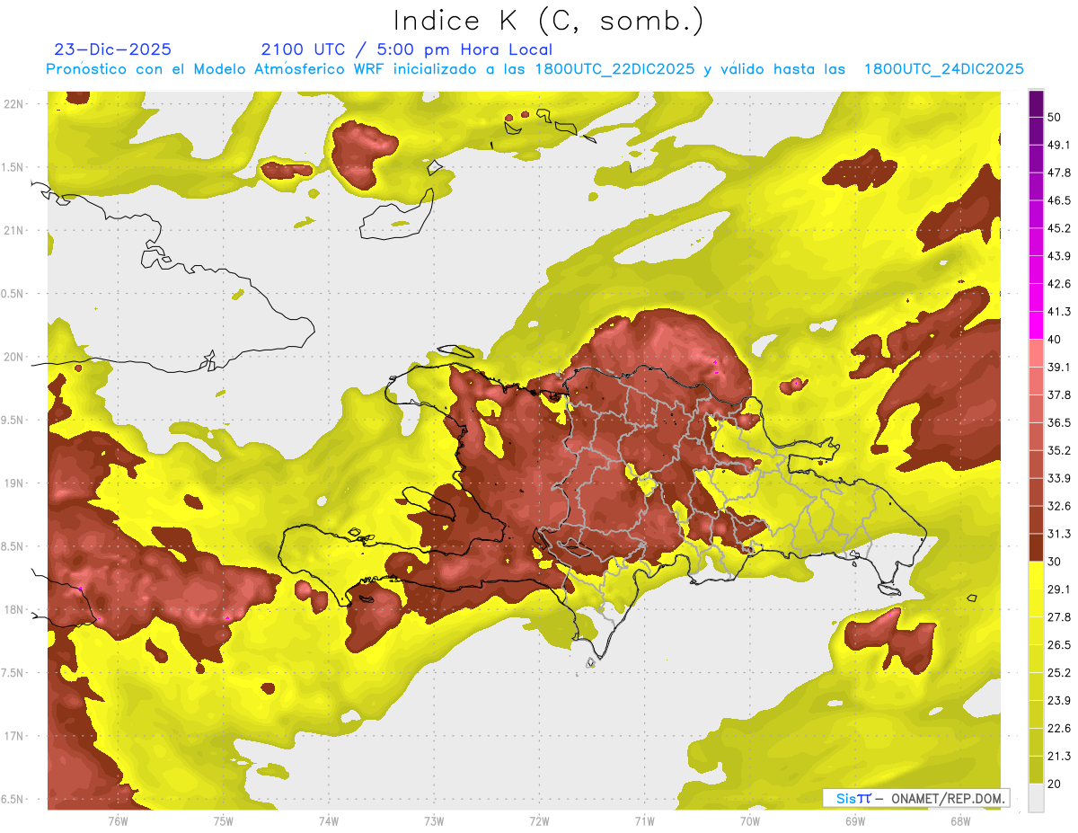Click the '40' value on color scale
The width and height of the screenshot is (1078, 833).
1056,340
